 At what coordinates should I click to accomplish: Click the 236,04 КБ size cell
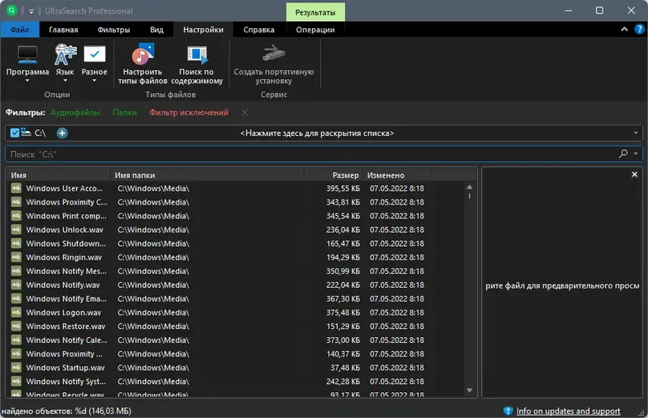343,230
